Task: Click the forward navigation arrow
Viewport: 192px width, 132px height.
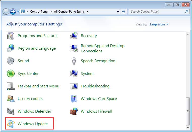Action: tap(13, 12)
